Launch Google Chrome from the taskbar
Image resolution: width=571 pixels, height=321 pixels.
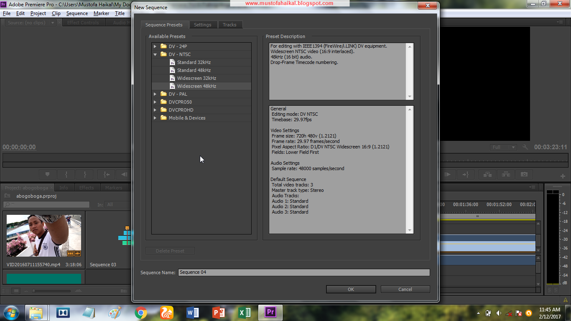141,312
